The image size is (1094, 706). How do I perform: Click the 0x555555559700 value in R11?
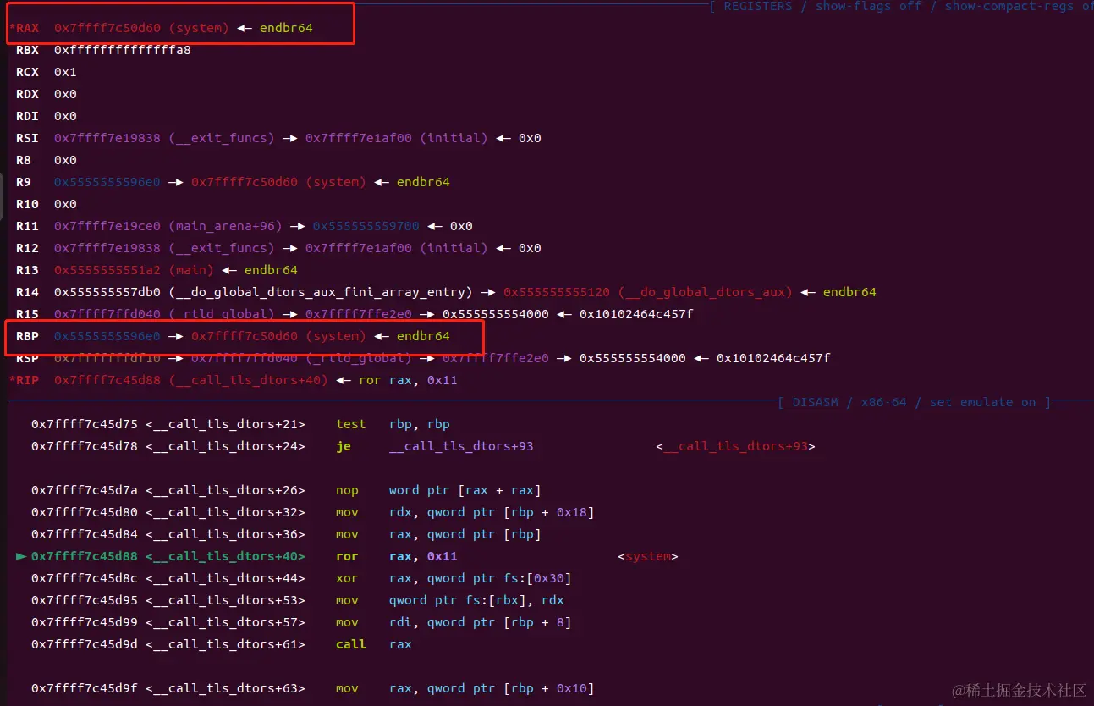pos(366,226)
